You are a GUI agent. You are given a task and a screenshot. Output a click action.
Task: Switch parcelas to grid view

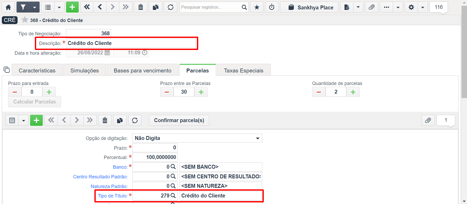point(12,120)
